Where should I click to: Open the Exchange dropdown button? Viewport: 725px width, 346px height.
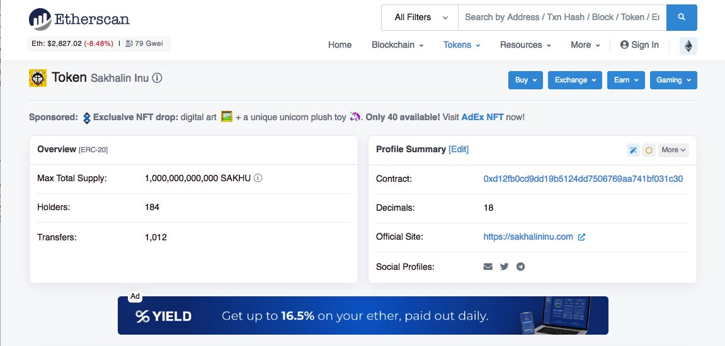tap(575, 80)
